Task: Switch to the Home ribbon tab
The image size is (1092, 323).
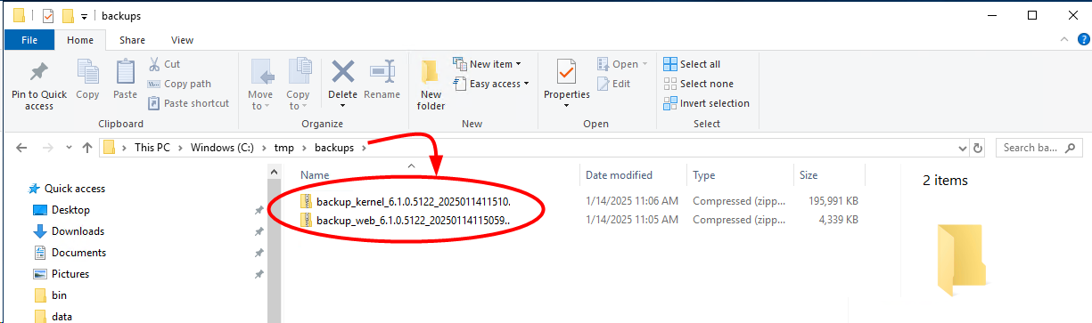Action: (x=80, y=40)
